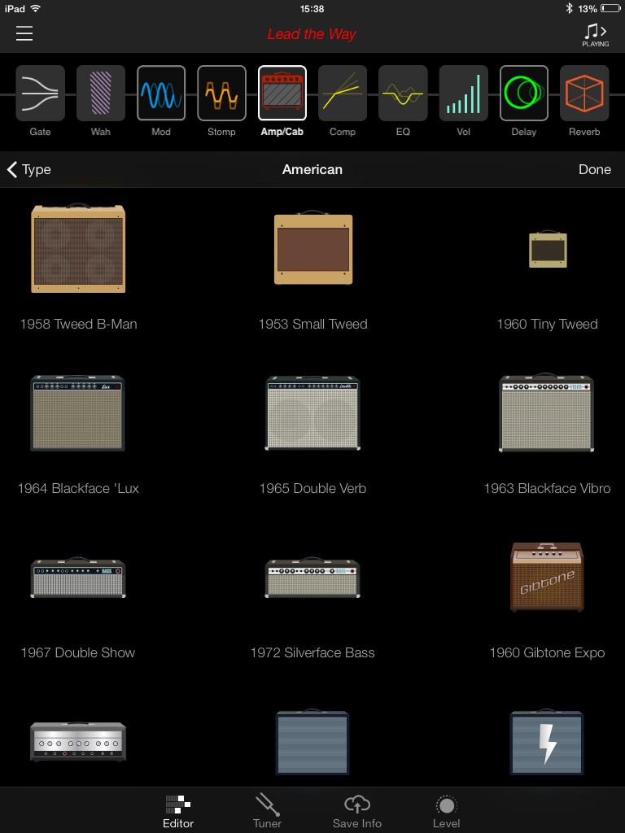Tap the Done button
625x833 pixels.
pyautogui.click(x=595, y=169)
